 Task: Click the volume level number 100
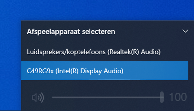pyautogui.click(x=177, y=97)
